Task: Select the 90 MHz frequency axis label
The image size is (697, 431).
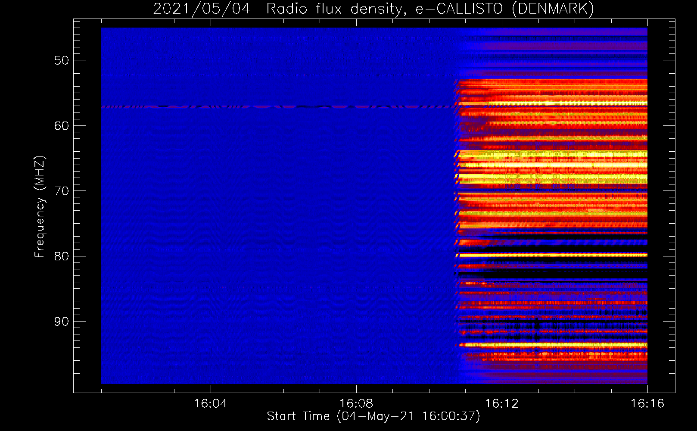Action: (62, 322)
